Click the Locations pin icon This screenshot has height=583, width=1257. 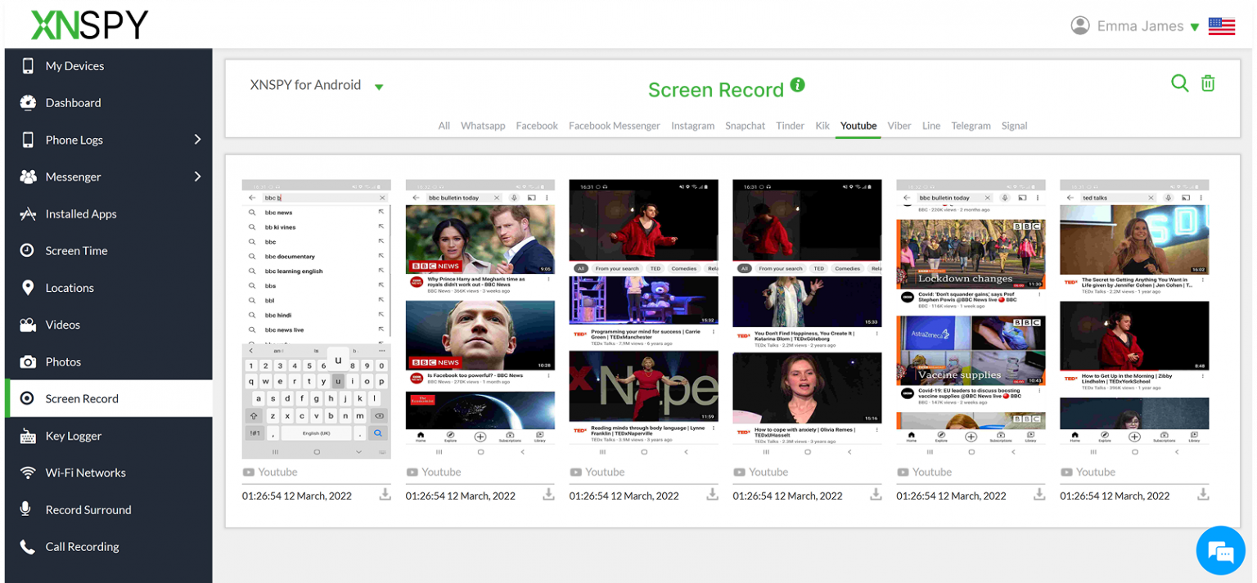click(x=28, y=287)
